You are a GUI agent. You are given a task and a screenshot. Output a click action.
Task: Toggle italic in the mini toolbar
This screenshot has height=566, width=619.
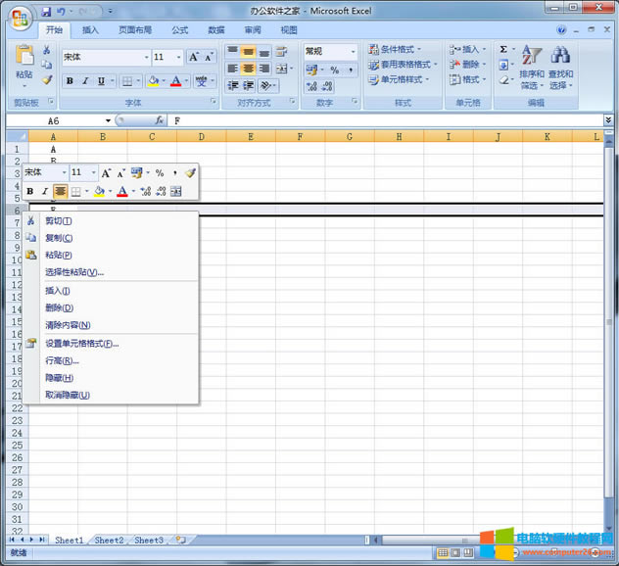pyautogui.click(x=44, y=191)
